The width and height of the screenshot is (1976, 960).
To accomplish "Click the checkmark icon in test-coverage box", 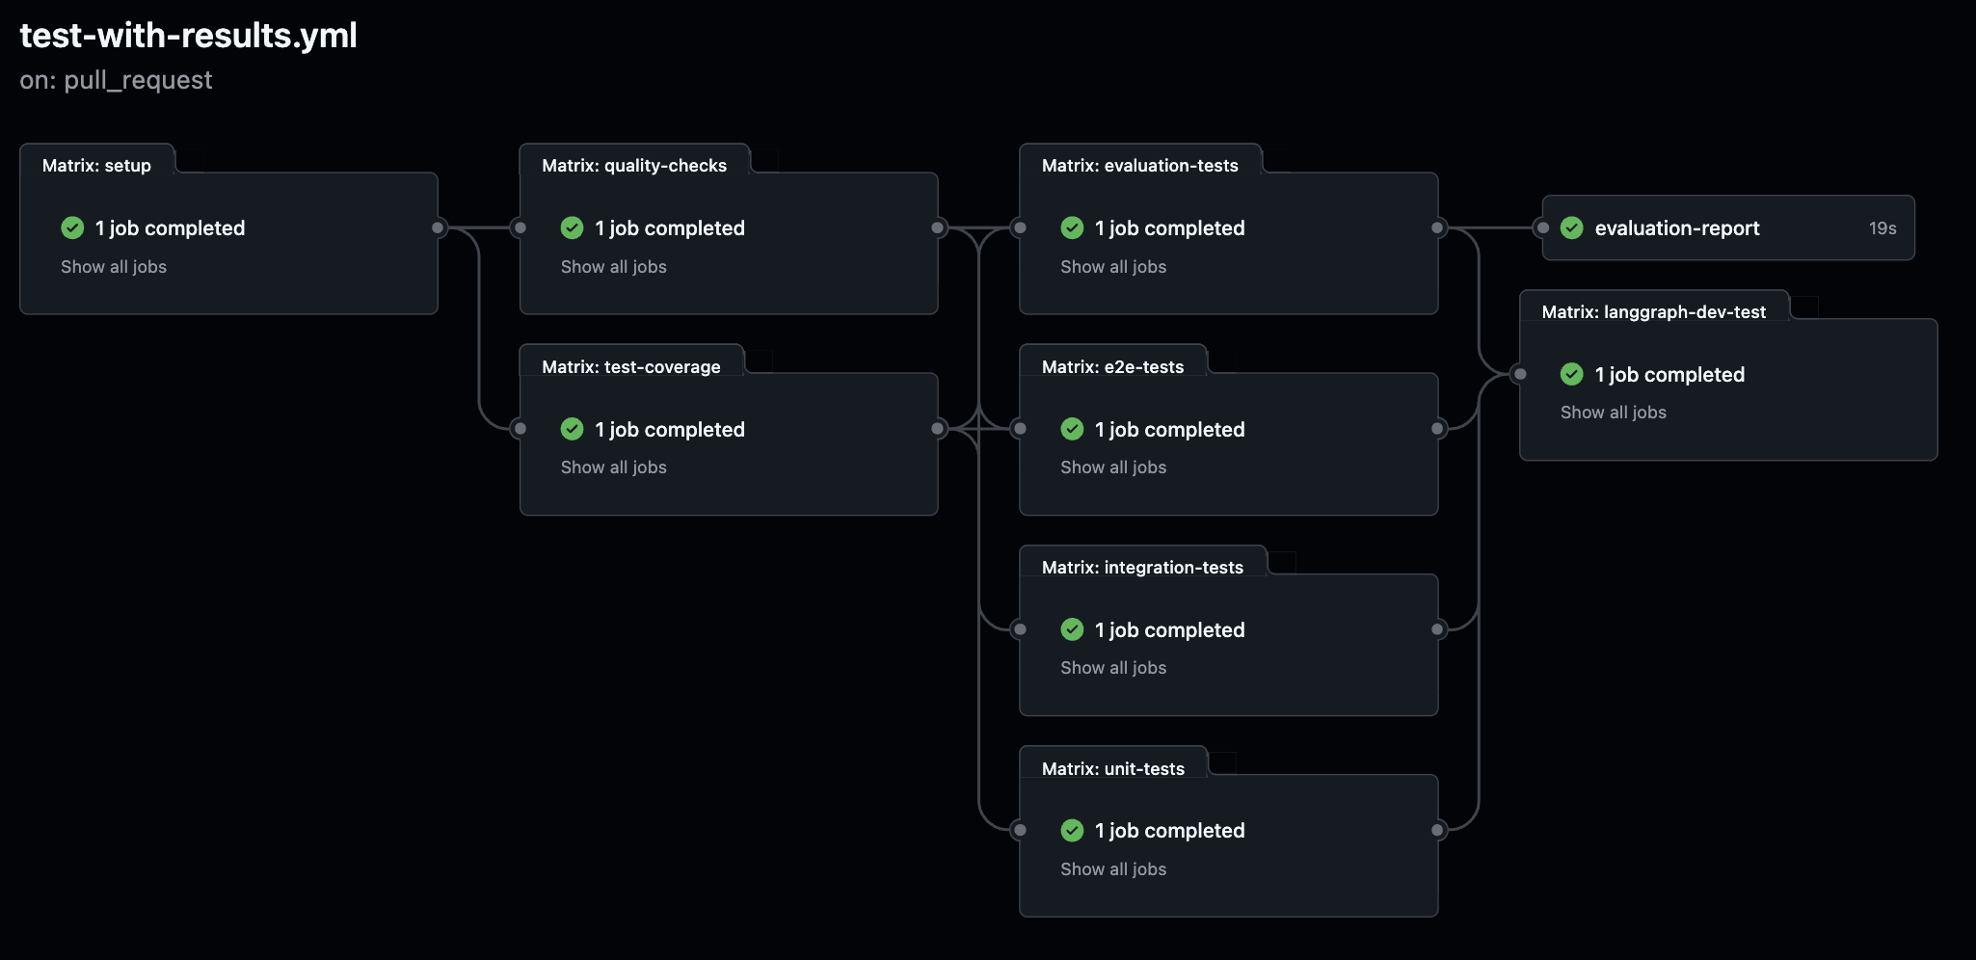I will click(x=571, y=429).
